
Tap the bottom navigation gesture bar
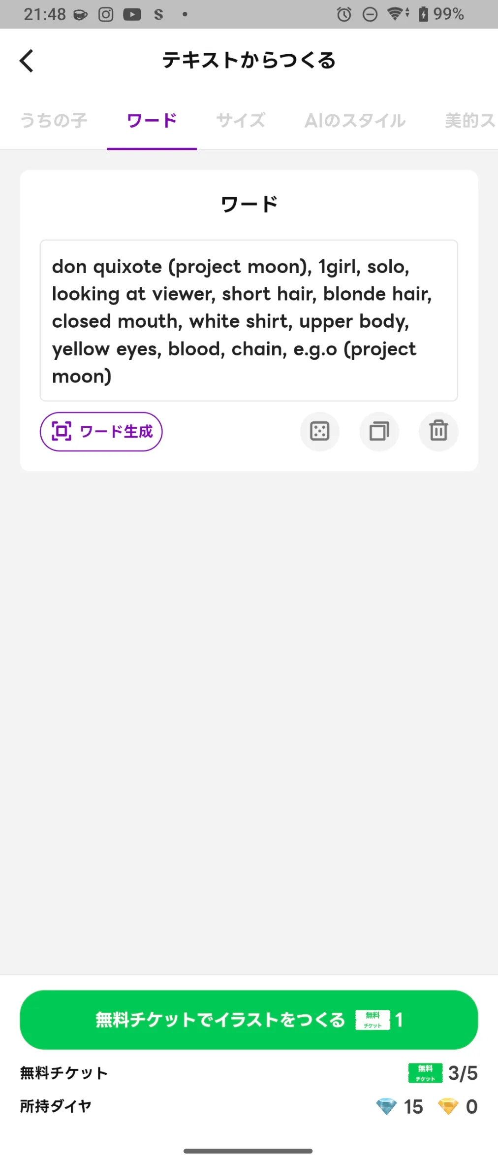click(x=249, y=1151)
